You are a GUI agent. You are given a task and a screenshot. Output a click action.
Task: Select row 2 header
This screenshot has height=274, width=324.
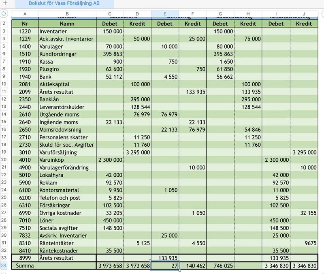[4, 24]
